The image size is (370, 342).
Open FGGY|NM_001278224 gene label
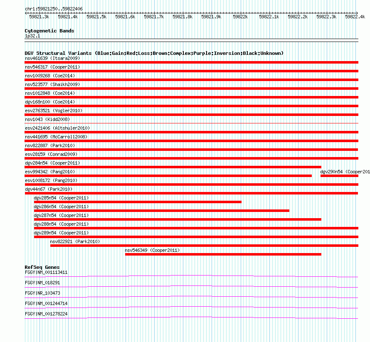coord(46,314)
